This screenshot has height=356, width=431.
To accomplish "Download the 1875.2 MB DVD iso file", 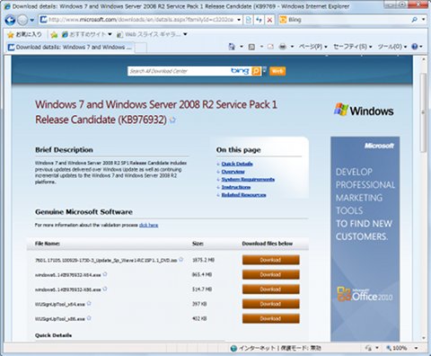I will [x=270, y=260].
